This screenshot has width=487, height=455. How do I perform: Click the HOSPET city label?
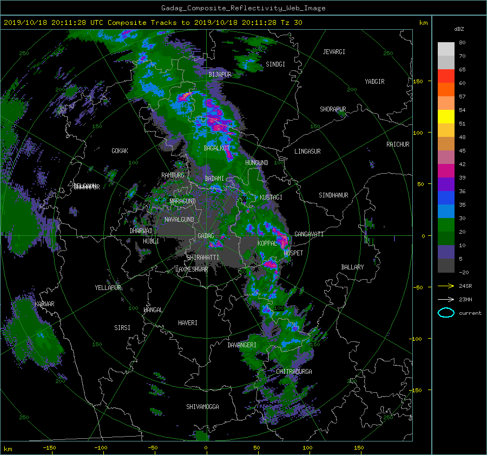point(293,253)
